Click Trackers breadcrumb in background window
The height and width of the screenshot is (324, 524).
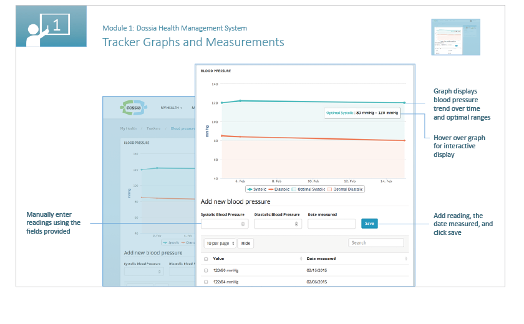point(153,128)
